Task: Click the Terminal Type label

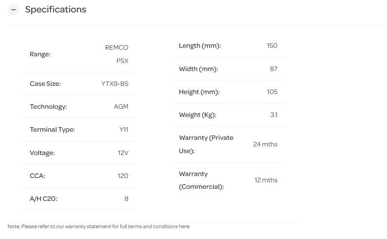Action: pyautogui.click(x=52, y=129)
